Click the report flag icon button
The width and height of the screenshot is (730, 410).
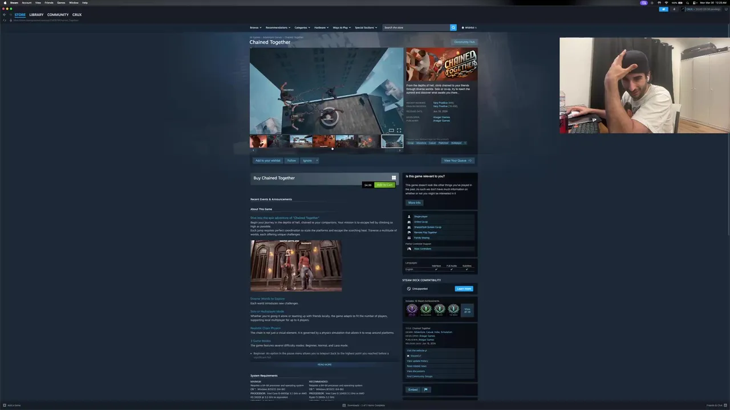tap(425, 389)
